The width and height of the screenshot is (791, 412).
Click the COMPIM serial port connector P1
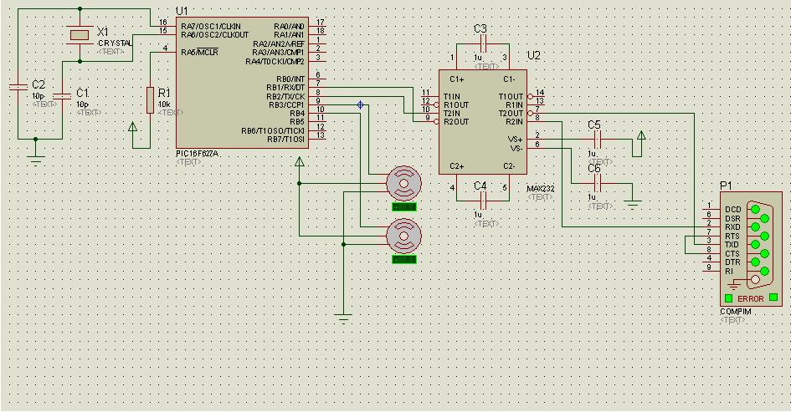[750, 248]
